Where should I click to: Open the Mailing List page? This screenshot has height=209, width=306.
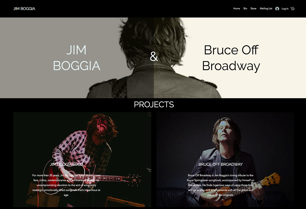(x=266, y=9)
